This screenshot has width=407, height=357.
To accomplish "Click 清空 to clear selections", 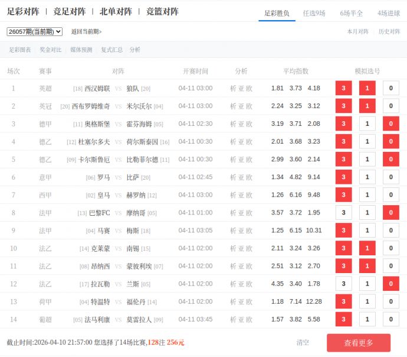I will pos(303,343).
